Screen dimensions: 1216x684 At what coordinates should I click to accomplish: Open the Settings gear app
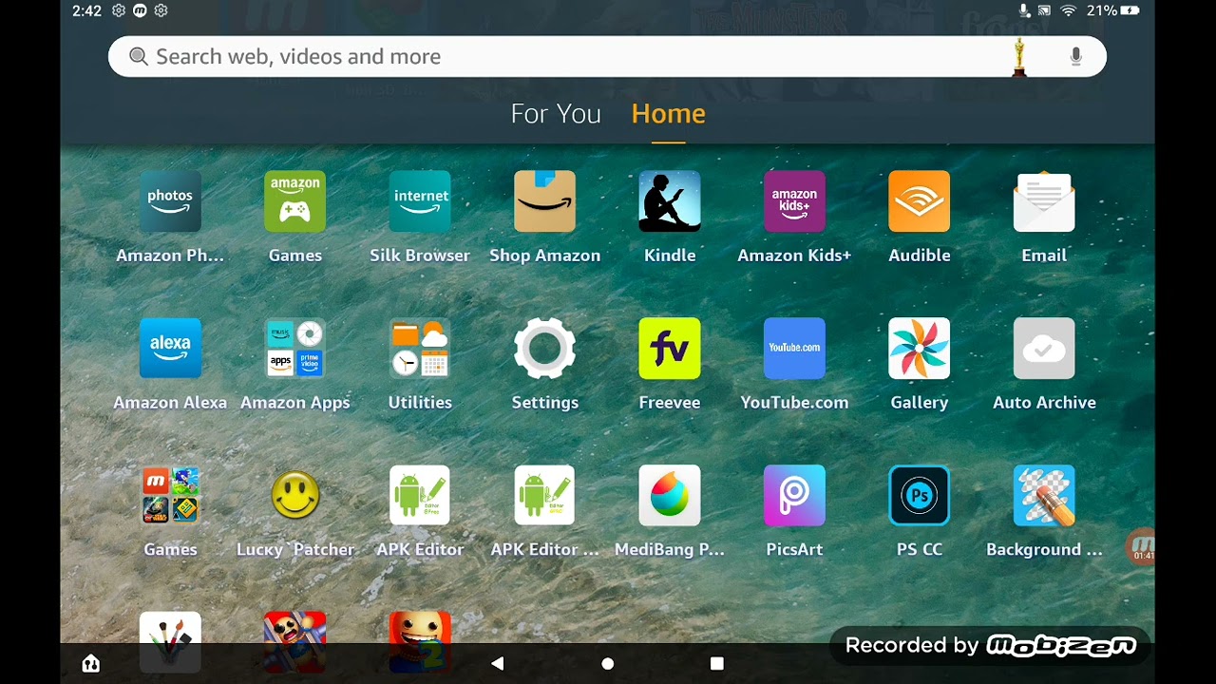(545, 349)
